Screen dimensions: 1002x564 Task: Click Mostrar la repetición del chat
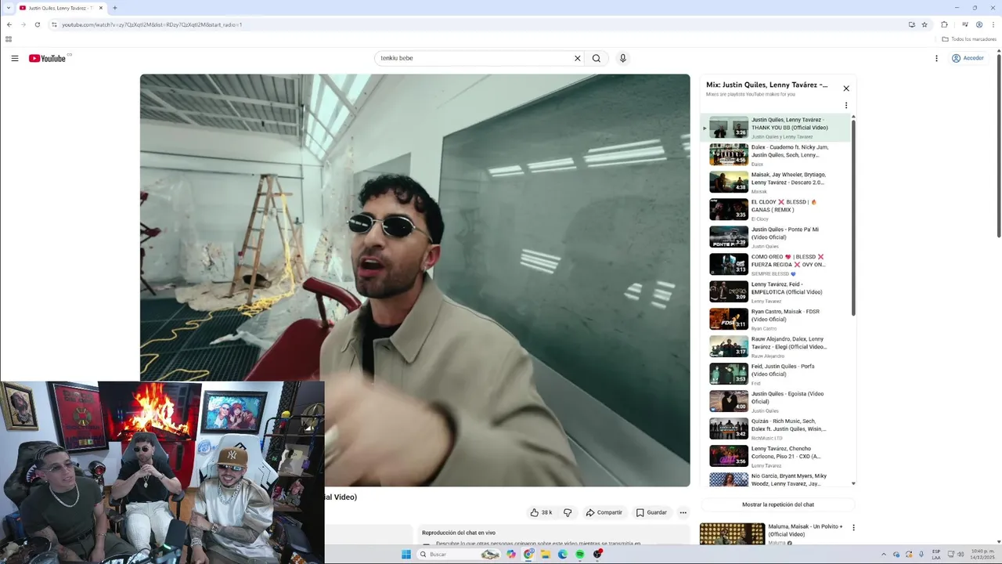pos(777,504)
